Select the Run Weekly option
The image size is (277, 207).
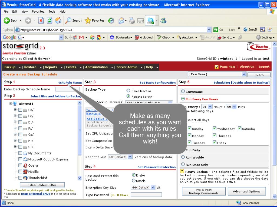[x=183, y=157]
